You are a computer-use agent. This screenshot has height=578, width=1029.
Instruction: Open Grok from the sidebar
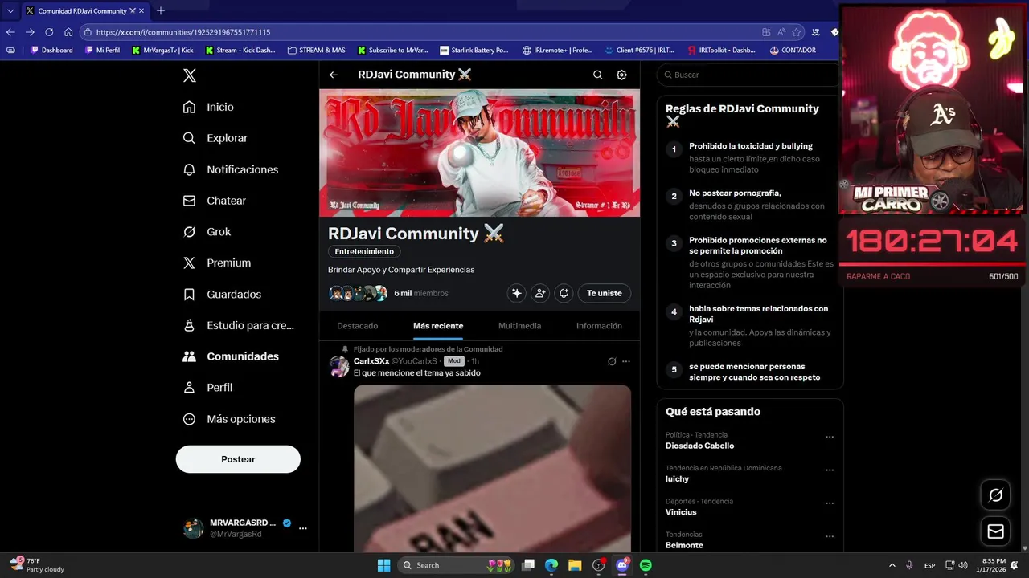coord(207,232)
